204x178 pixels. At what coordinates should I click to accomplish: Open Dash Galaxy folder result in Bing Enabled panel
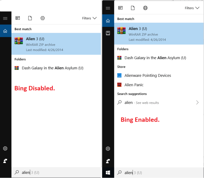[159, 58]
